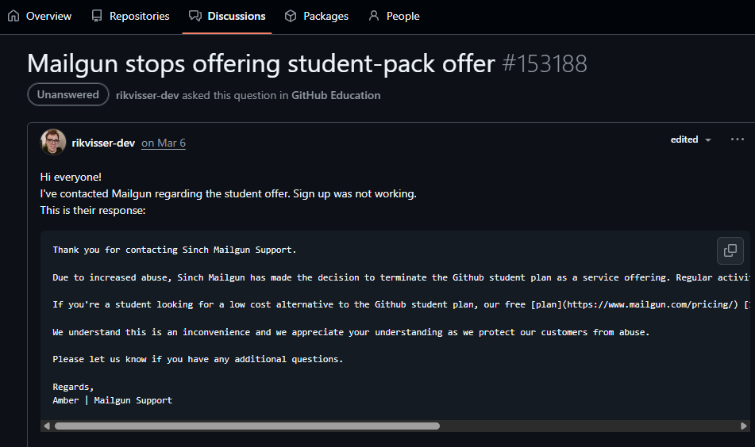Go to the Overview tab
The image size is (755, 447).
click(48, 16)
